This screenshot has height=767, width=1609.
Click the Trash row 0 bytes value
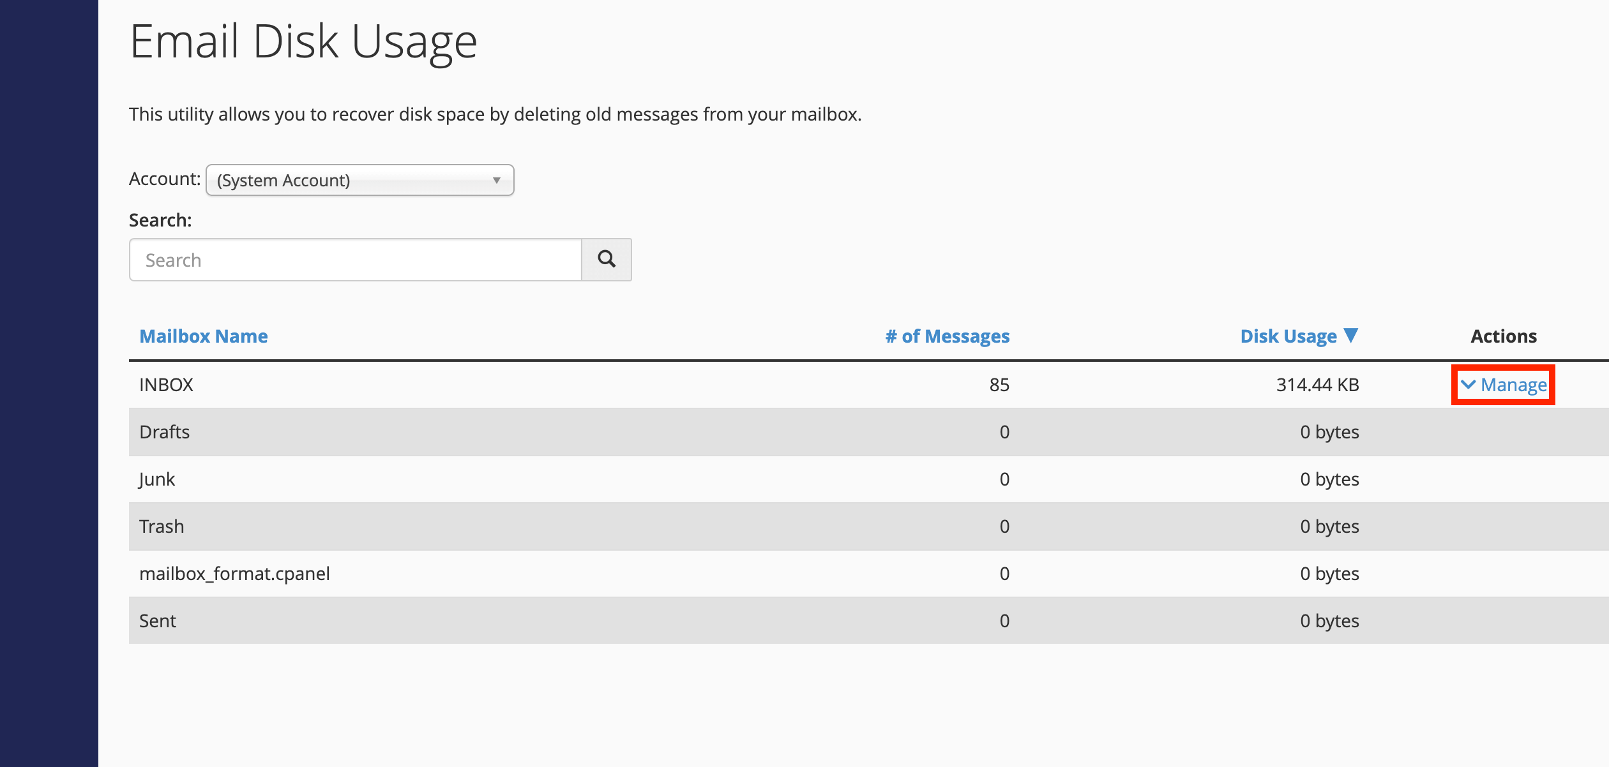(x=1330, y=526)
